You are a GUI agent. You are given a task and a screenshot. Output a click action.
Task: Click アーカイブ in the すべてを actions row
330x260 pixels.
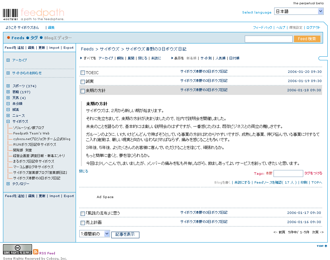click(106, 58)
